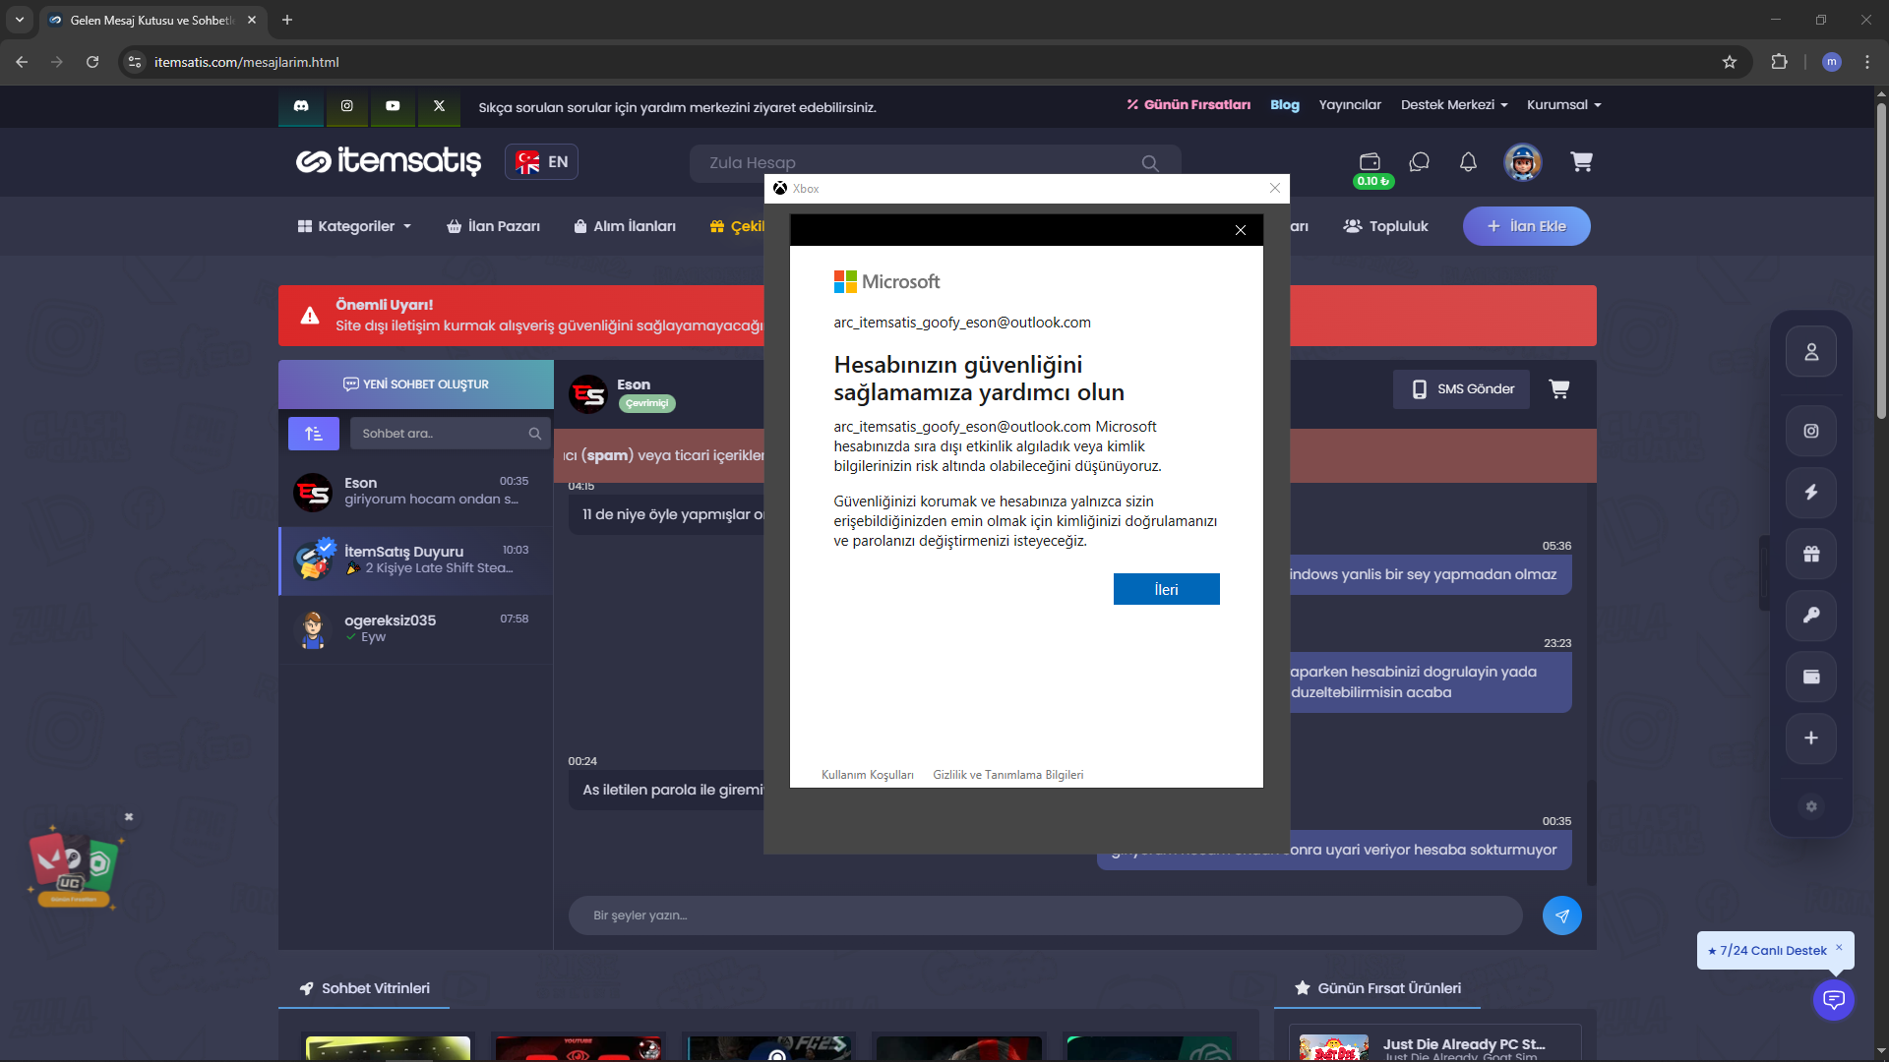Click the itemsatış logo
This screenshot has height=1062, width=1889.
(x=389, y=161)
